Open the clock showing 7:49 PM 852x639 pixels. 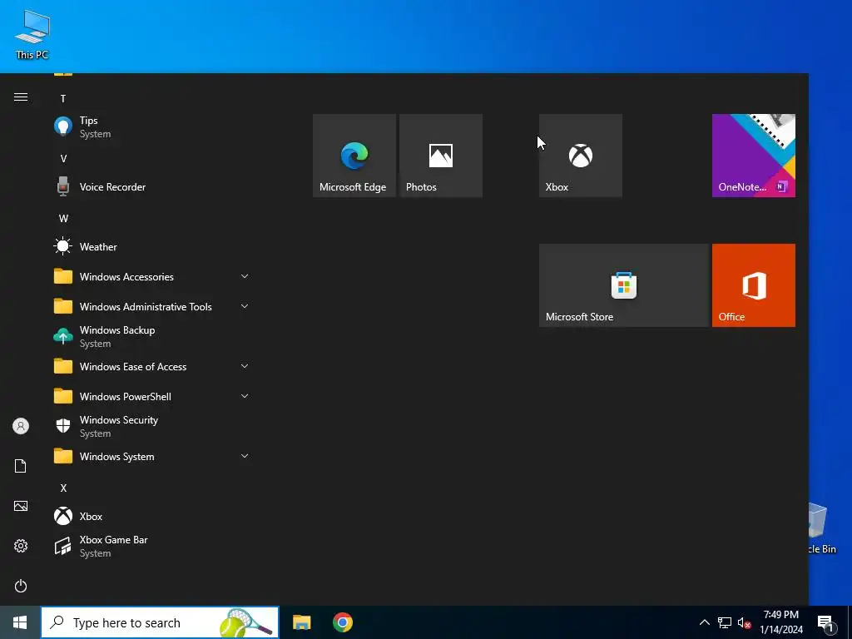pyautogui.click(x=780, y=622)
